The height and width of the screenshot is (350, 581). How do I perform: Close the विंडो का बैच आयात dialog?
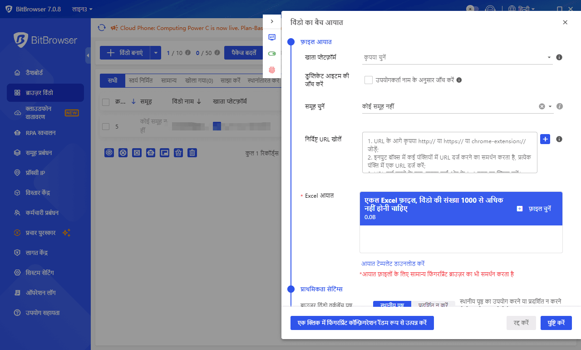click(x=565, y=22)
